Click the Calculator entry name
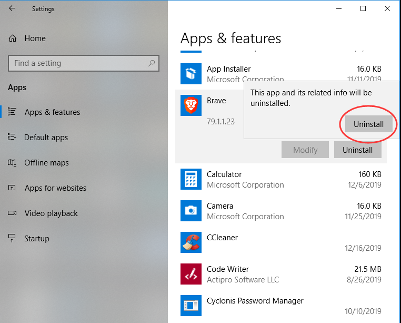The width and height of the screenshot is (401, 323). pyautogui.click(x=224, y=174)
